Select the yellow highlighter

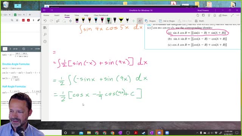click(121, 20)
